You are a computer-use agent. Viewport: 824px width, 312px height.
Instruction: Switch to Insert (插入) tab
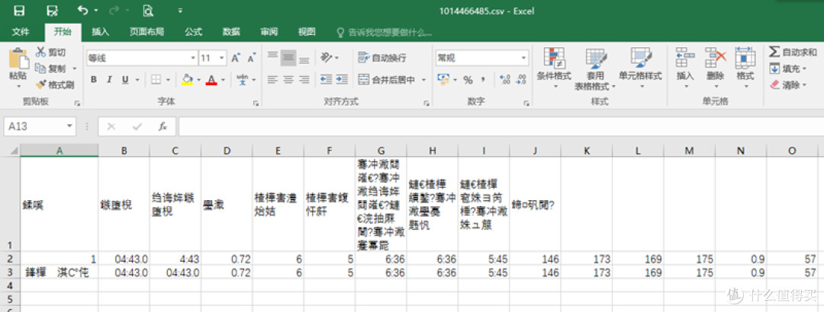click(101, 32)
